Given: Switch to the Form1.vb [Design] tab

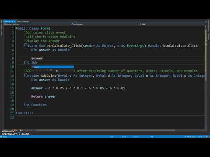Looking at the screenshot, I should pyautogui.click(x=23, y=21).
